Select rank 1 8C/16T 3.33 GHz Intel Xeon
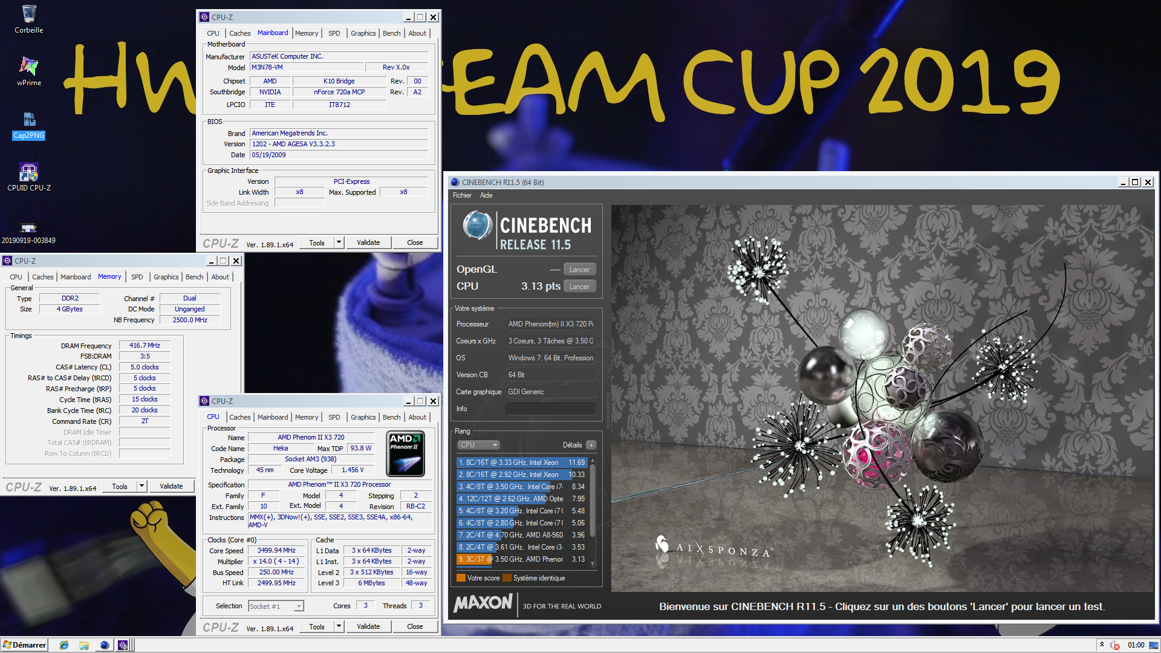 [522, 463]
